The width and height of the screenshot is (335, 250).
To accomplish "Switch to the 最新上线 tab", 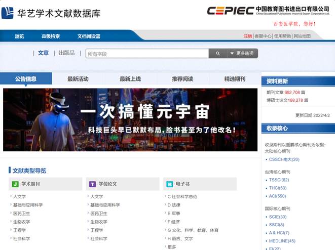I will pyautogui.click(x=130, y=79).
